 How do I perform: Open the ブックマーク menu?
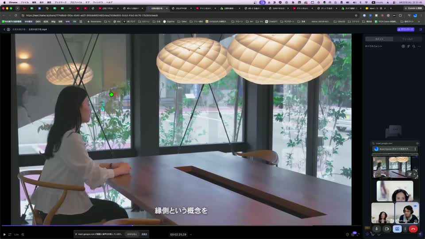click(61, 2)
